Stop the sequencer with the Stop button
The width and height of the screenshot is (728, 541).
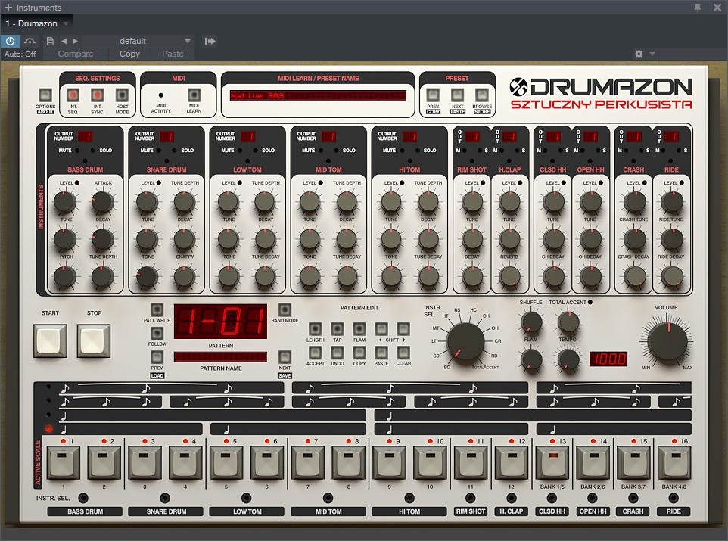click(x=94, y=340)
